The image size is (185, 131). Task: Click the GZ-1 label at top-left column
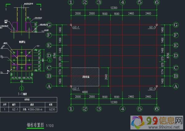click(x=76, y=27)
